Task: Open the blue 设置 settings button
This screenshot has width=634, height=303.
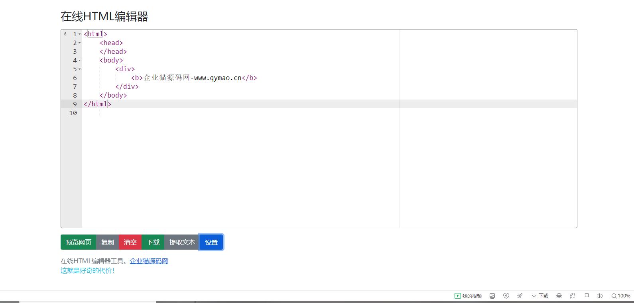Action: pos(211,242)
